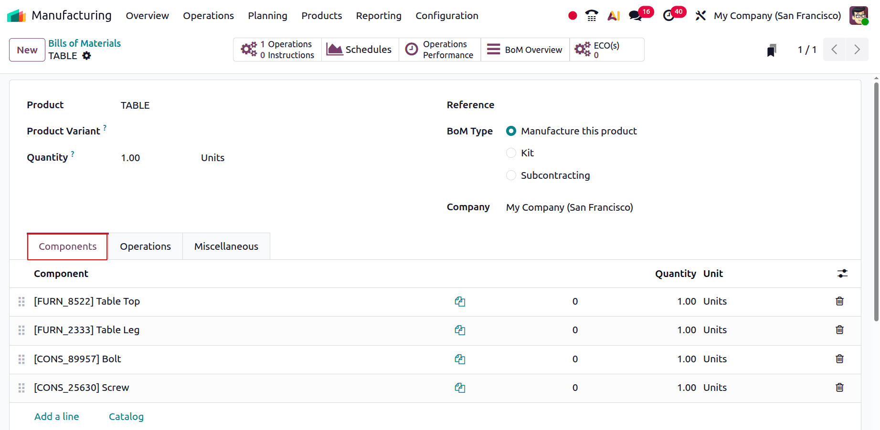Screen dimensions: 880x430
Task: Click the Component column header
Action: click(61, 274)
